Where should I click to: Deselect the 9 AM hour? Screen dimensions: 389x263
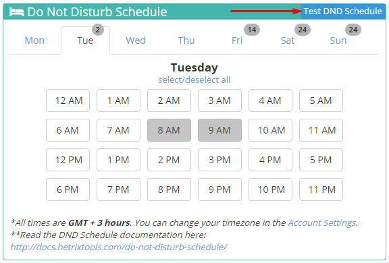(219, 130)
